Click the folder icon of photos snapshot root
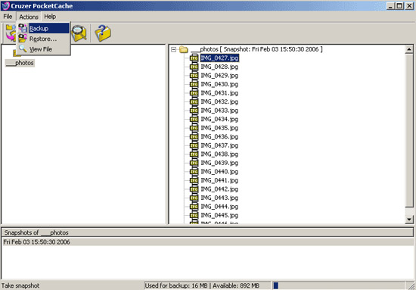This screenshot has height=290, width=416. (184, 49)
